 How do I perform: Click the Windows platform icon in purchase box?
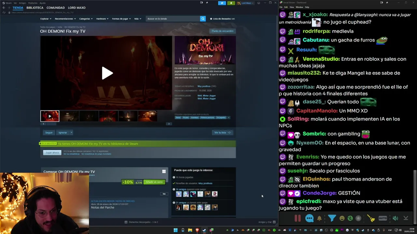[x=164, y=172]
